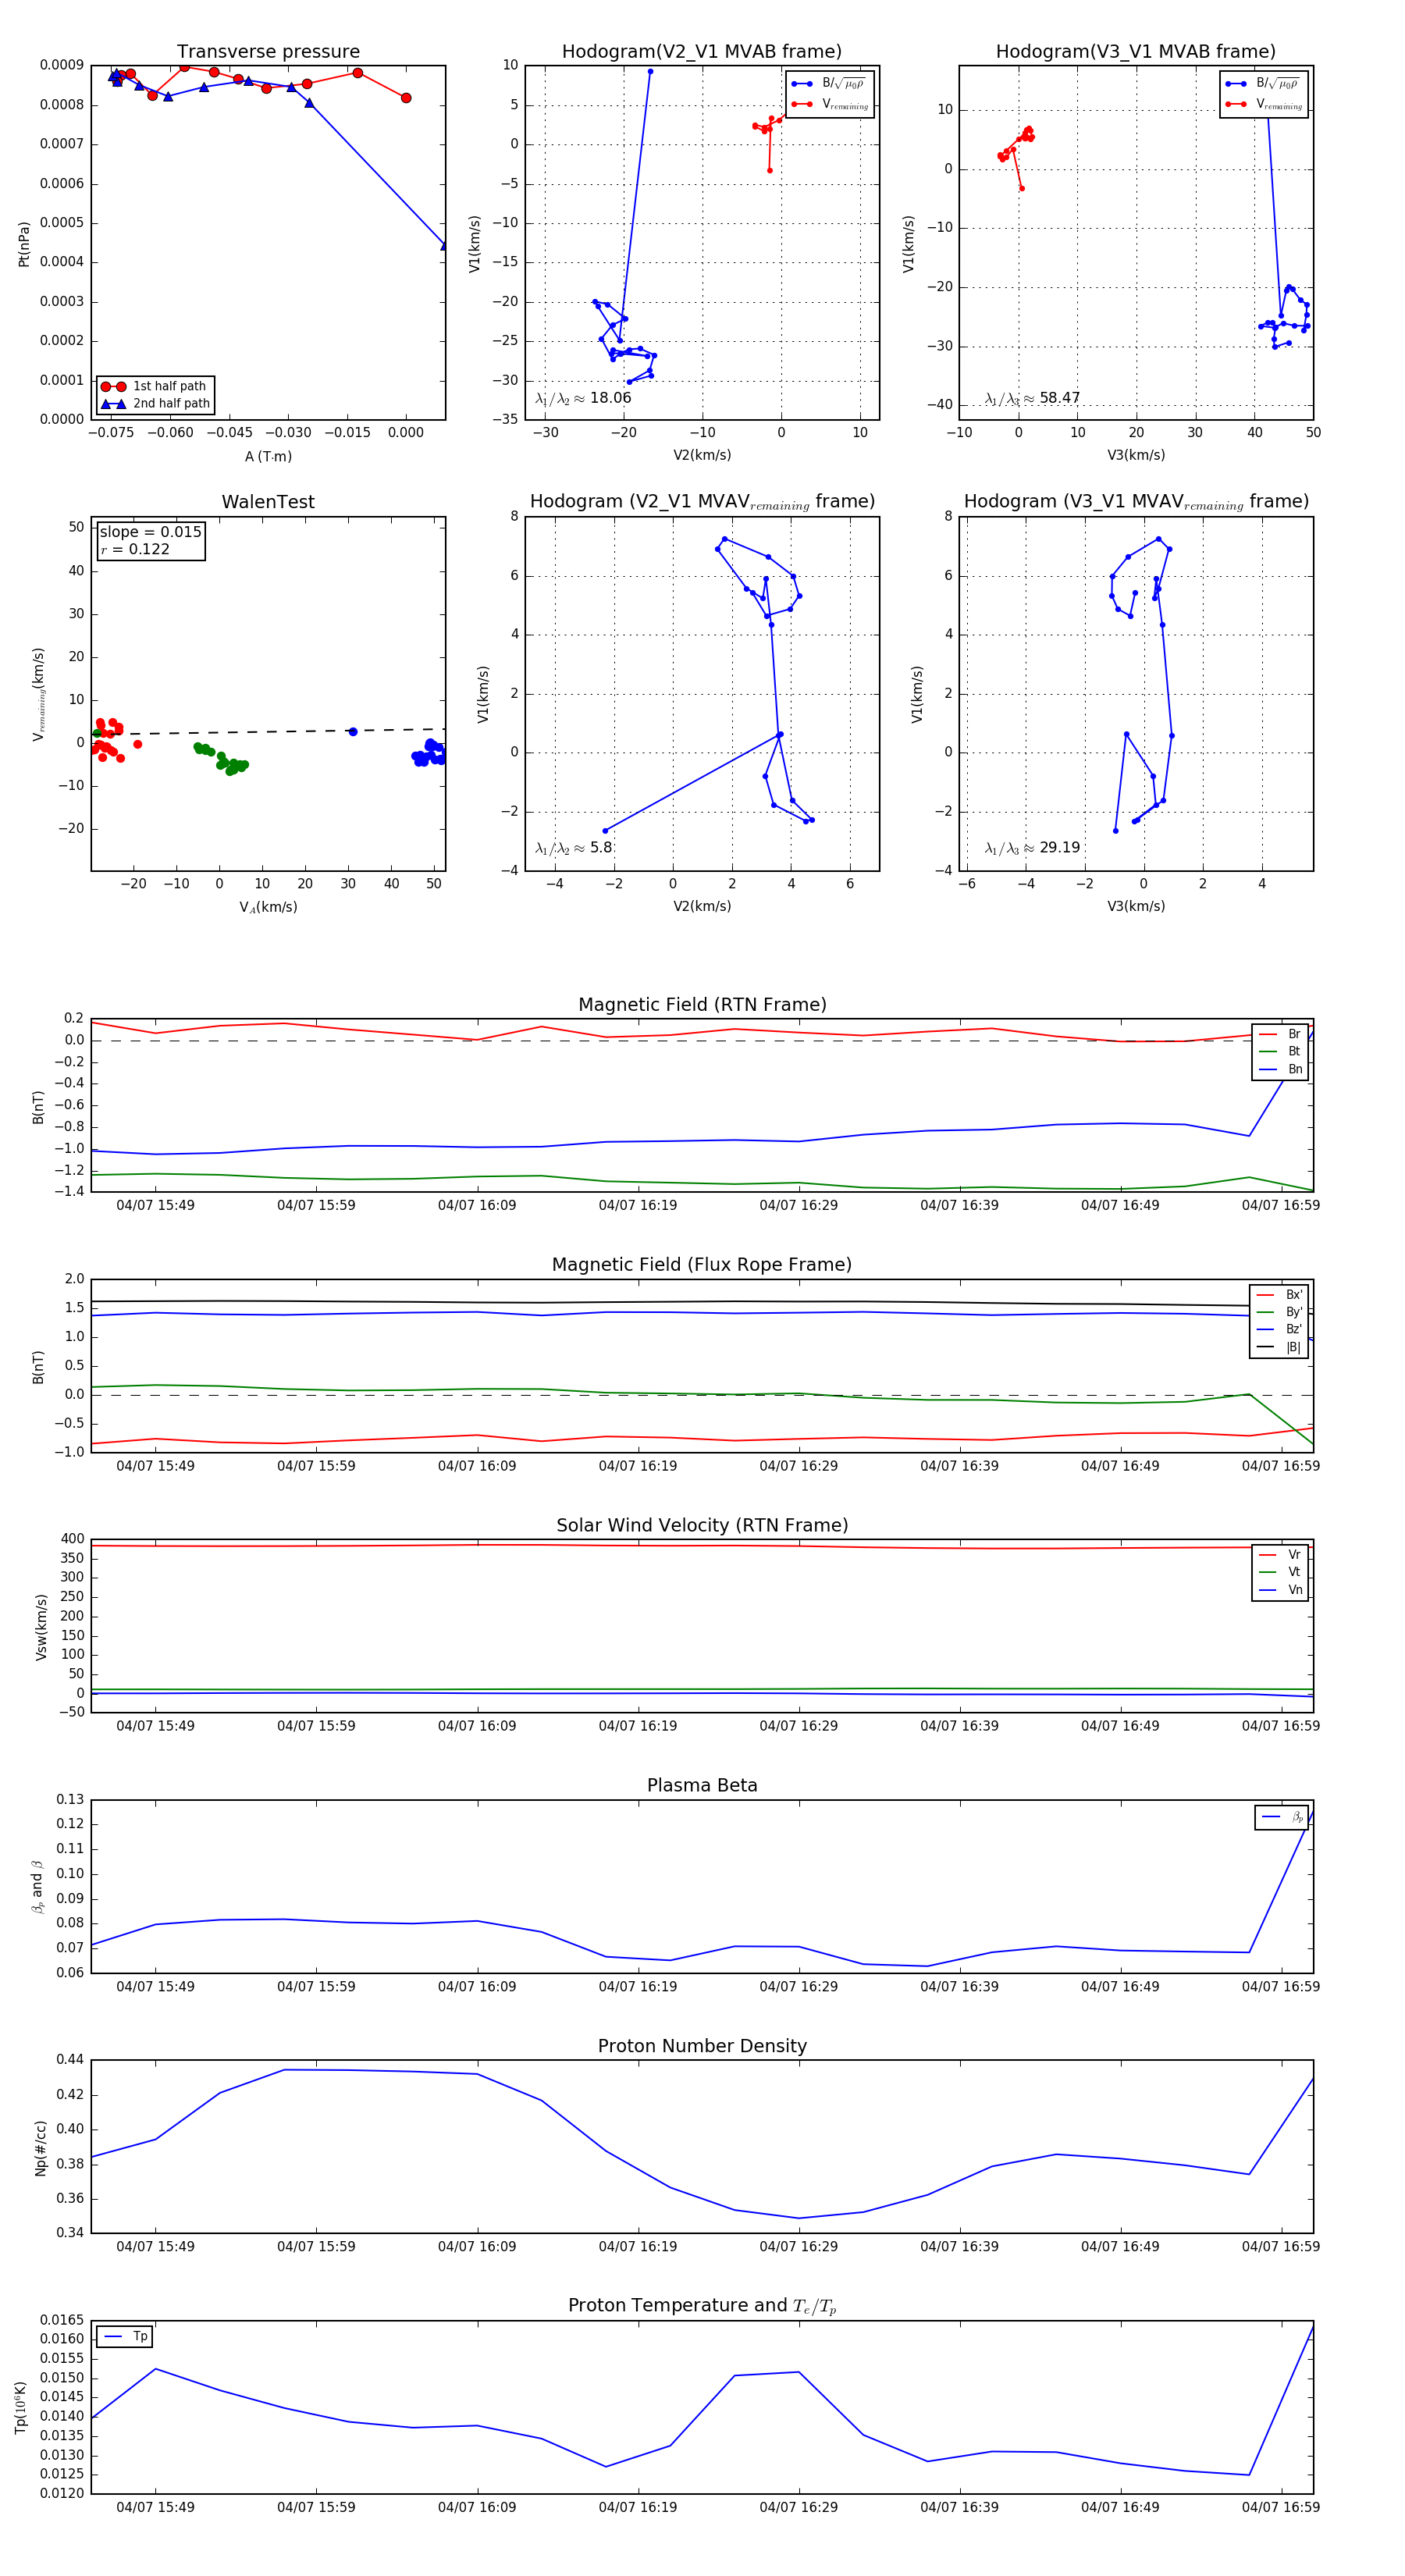Click the 'Br' legend entry
The width and height of the screenshot is (1405, 2576).
click(x=1281, y=1034)
